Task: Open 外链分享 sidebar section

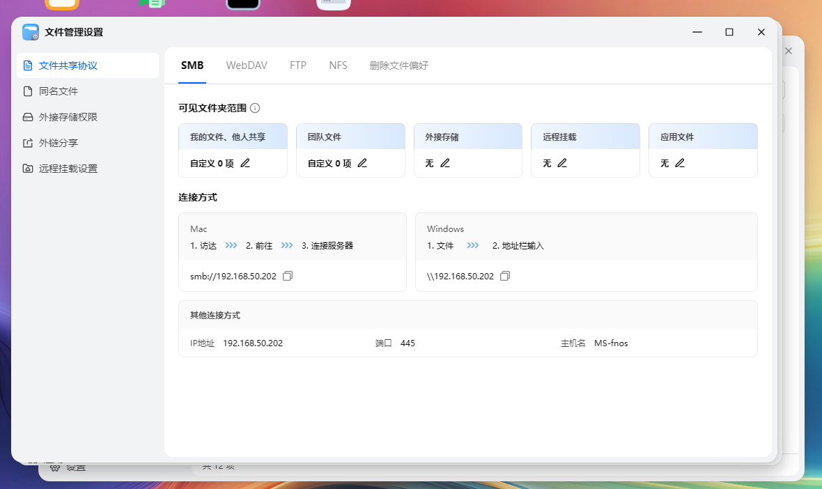Action: coord(59,143)
